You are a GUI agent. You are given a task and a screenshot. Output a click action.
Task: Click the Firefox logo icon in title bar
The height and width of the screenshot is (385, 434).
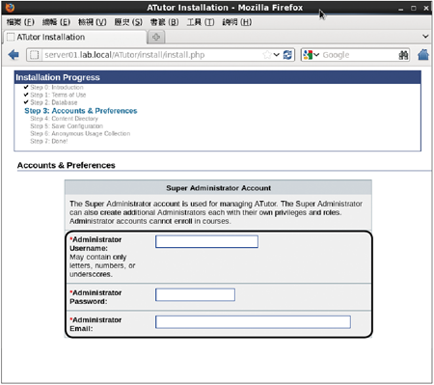[x=10, y=8]
